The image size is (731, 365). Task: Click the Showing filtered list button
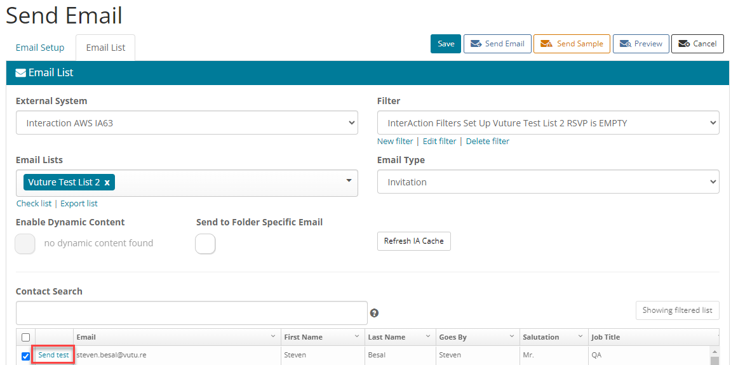point(678,310)
